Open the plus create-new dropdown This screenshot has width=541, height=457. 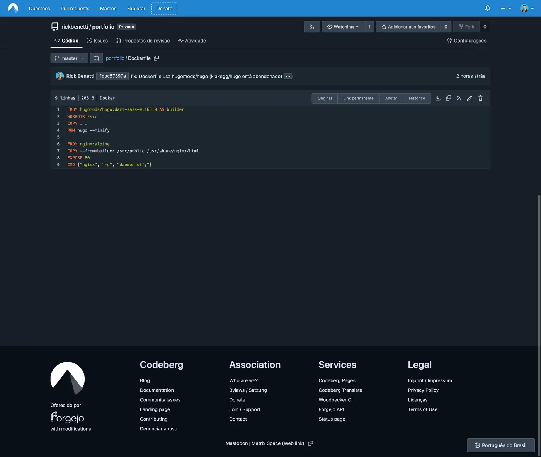[x=505, y=8]
